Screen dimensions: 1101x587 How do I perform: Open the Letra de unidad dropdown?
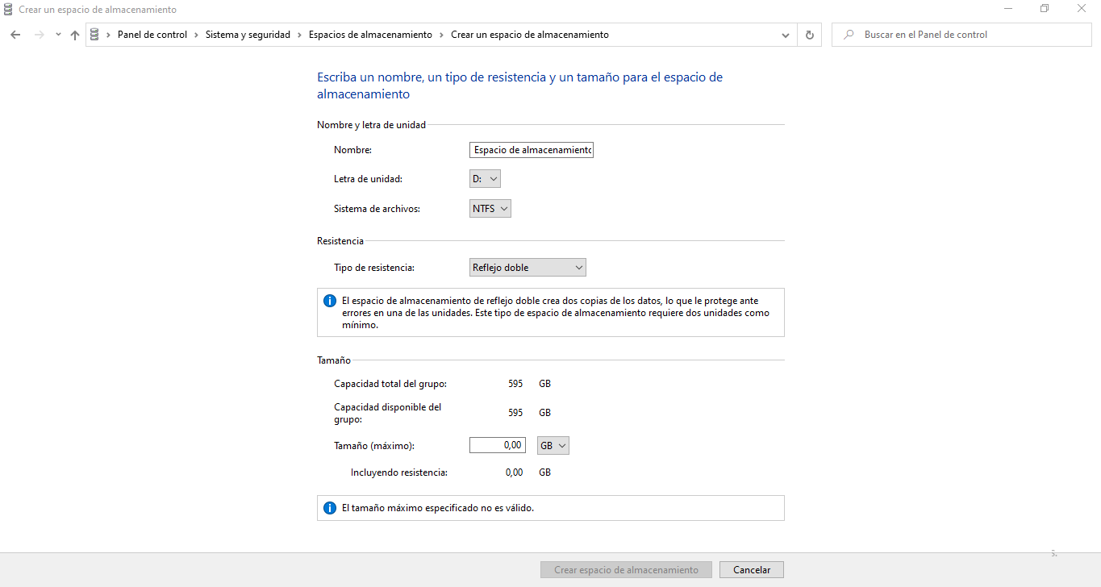[485, 179]
